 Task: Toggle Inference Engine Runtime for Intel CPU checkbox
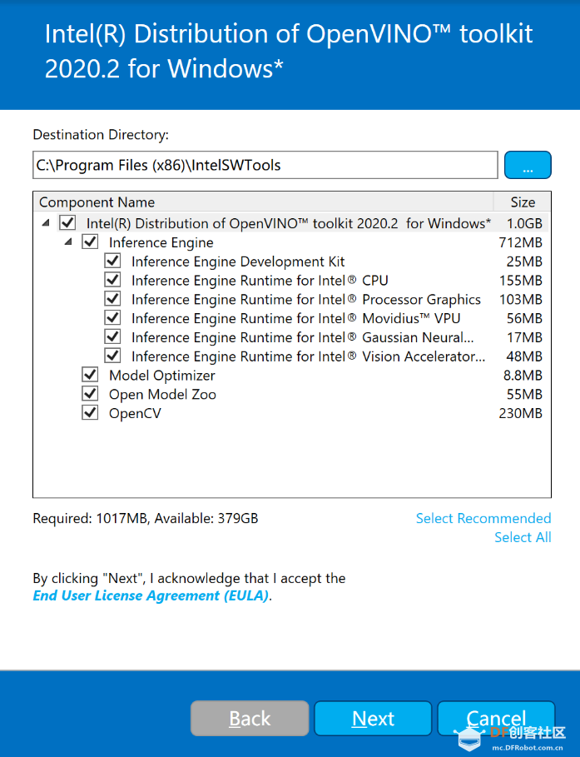click(x=112, y=280)
